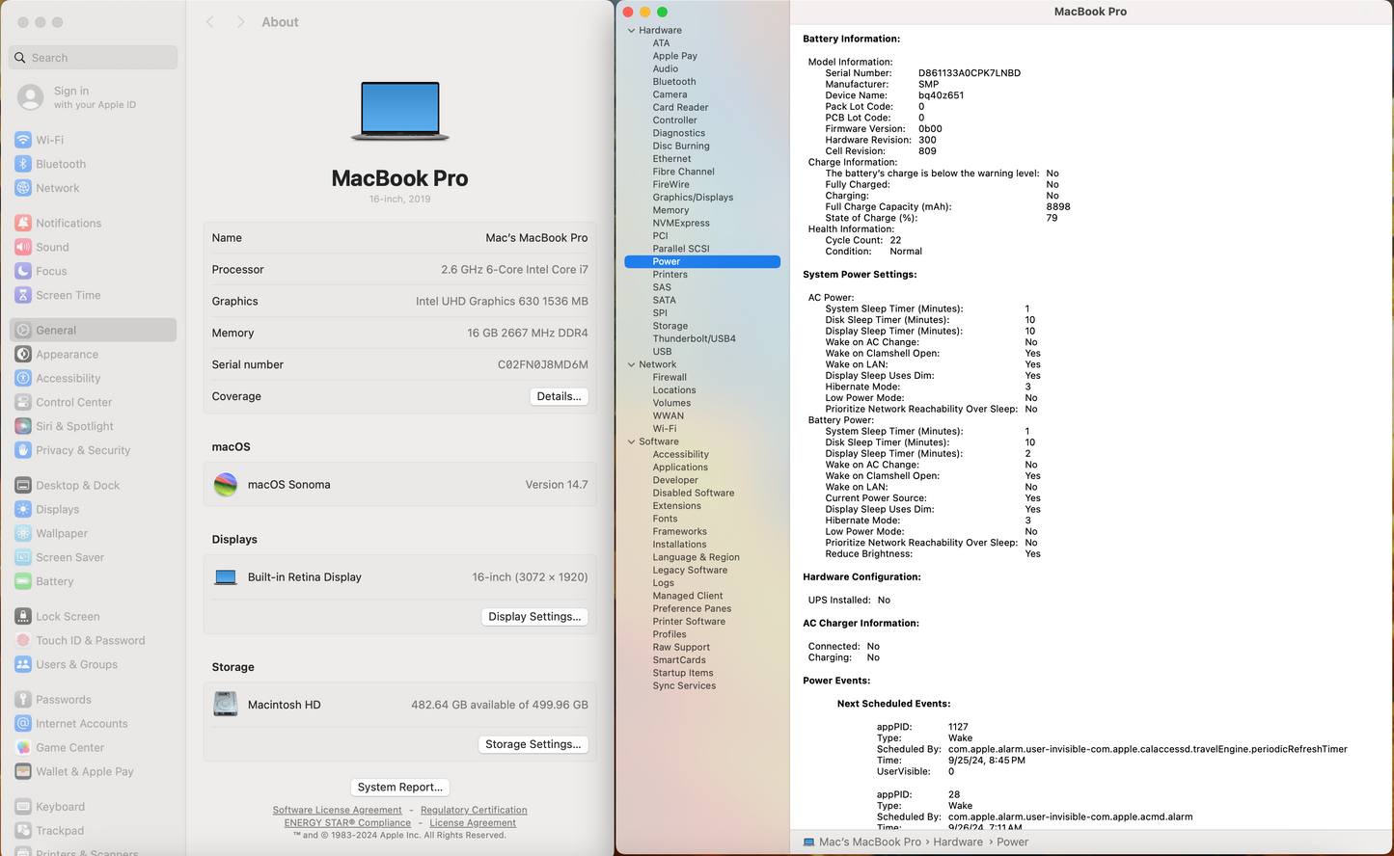Viewport: 1394px width, 856px height.
Task: Select Graphics/Displays in hardware list
Action: 693,198
